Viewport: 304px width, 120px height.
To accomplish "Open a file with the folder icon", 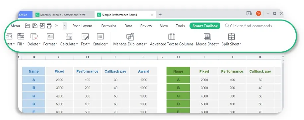I will [28, 26].
